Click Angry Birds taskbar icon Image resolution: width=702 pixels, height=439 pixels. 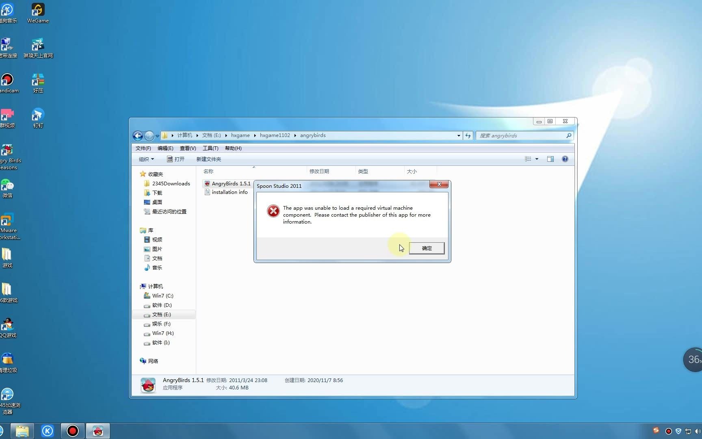click(98, 431)
